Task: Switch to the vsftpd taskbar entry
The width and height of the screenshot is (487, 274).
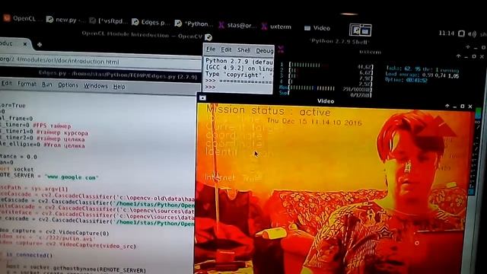Action: (x=108, y=21)
